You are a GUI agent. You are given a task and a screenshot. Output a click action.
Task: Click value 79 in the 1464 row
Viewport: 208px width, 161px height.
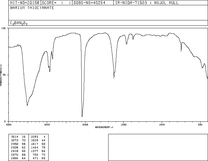[x=44, y=147]
